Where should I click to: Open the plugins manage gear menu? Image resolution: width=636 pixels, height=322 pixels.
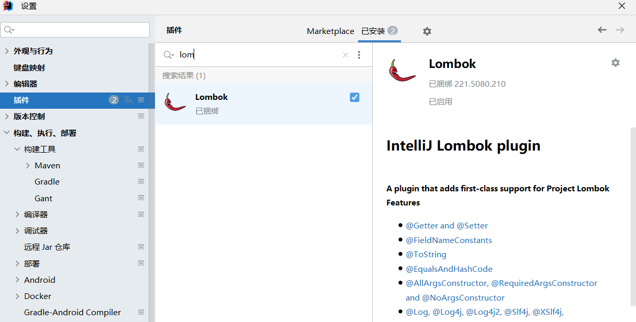coord(427,31)
